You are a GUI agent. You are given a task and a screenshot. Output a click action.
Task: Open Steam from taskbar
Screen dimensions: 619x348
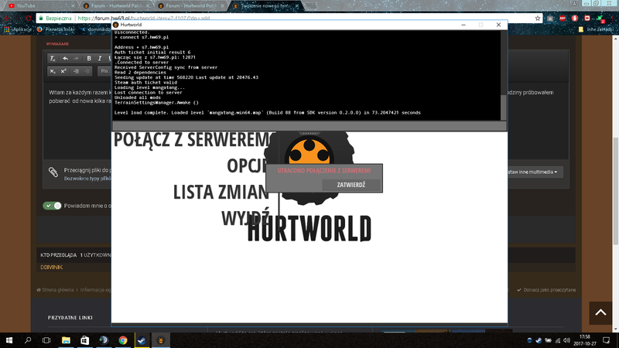[142, 340]
